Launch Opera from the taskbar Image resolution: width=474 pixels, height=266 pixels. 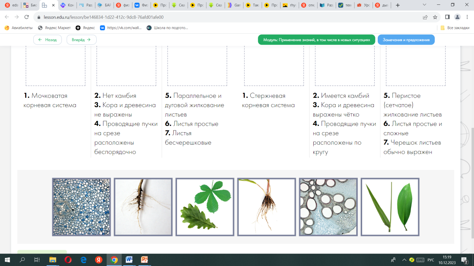[x=68, y=260]
